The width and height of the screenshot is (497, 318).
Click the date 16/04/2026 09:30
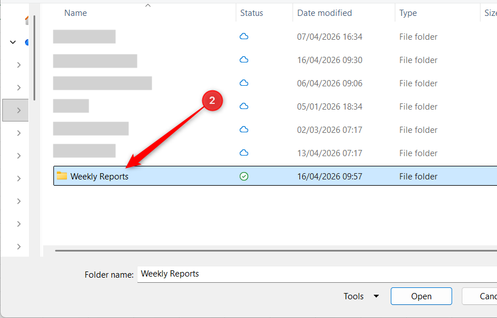pyautogui.click(x=329, y=60)
